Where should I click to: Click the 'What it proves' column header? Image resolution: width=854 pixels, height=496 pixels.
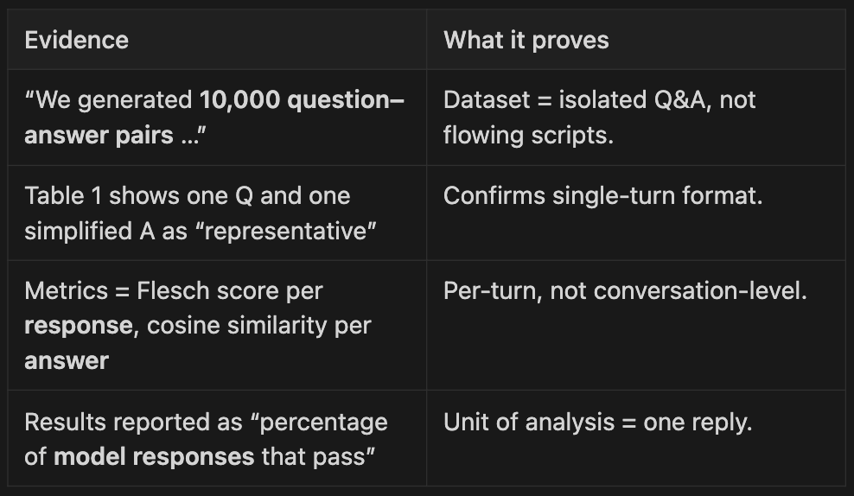[526, 40]
